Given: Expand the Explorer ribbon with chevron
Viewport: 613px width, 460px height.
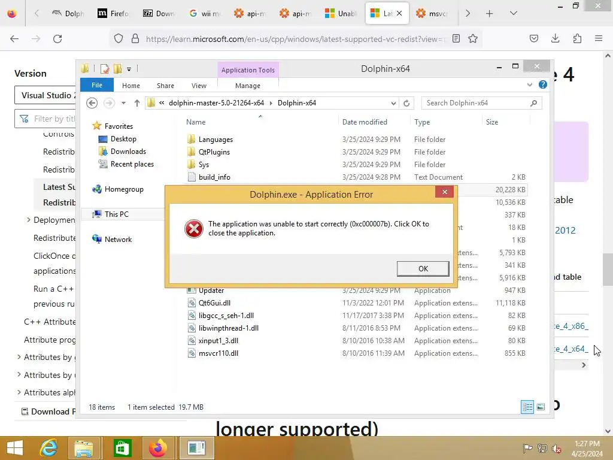Looking at the screenshot, I should pyautogui.click(x=530, y=84).
